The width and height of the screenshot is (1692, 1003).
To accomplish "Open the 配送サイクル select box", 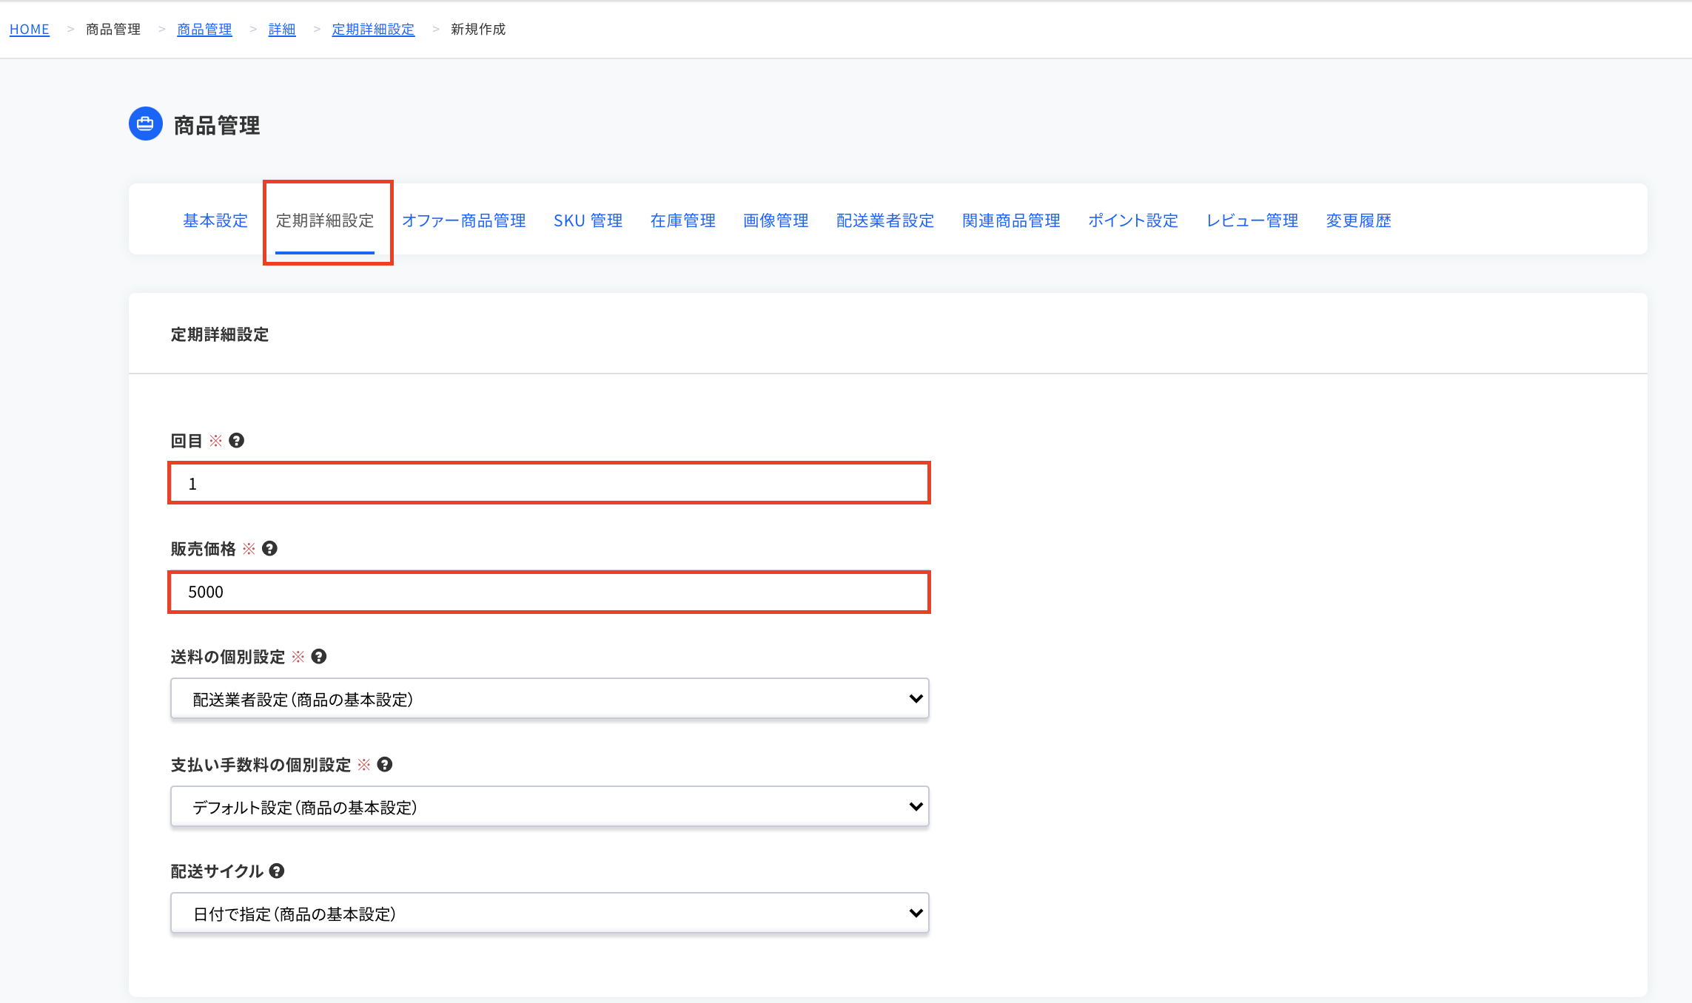I will (549, 913).
